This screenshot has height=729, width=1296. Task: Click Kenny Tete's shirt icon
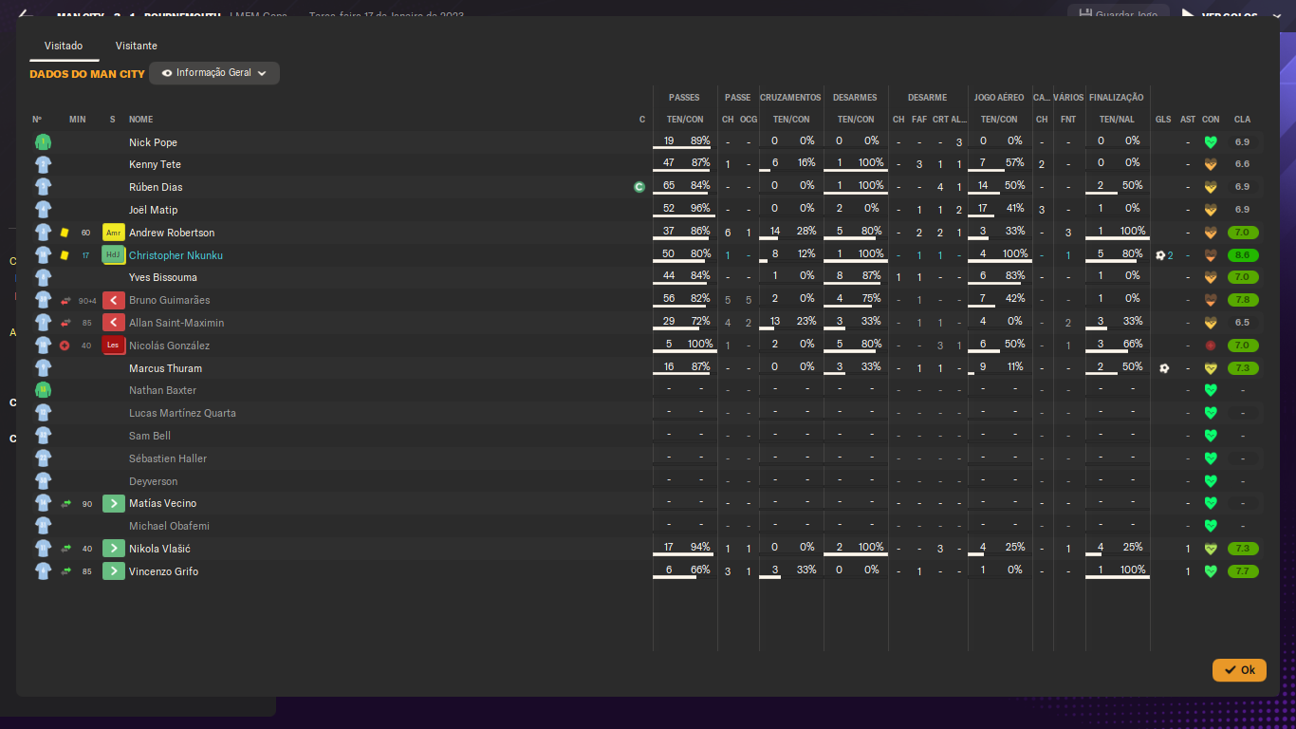(x=43, y=164)
